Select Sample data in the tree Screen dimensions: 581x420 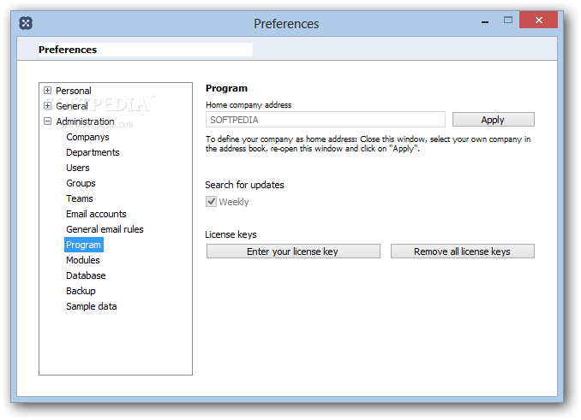pyautogui.click(x=92, y=306)
